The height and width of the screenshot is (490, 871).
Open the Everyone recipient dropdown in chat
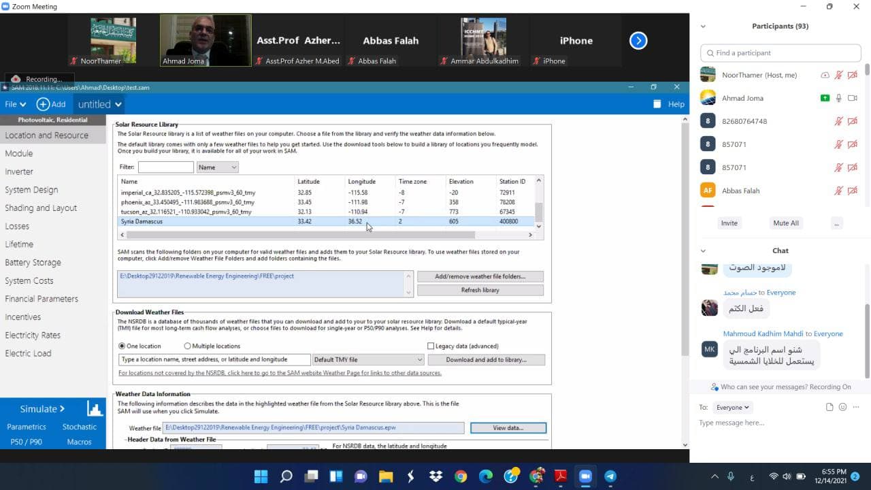pyautogui.click(x=732, y=407)
